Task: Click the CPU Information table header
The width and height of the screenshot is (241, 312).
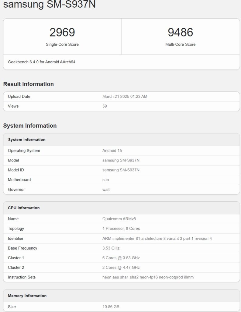Action: pyautogui.click(x=24, y=208)
